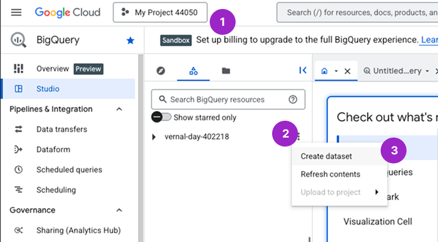This screenshot has width=438, height=242.
Task: Click the Scheduling lines icon
Action: [19, 190]
